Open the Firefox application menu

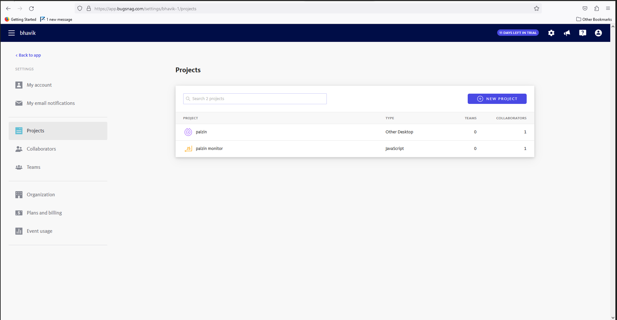click(608, 9)
